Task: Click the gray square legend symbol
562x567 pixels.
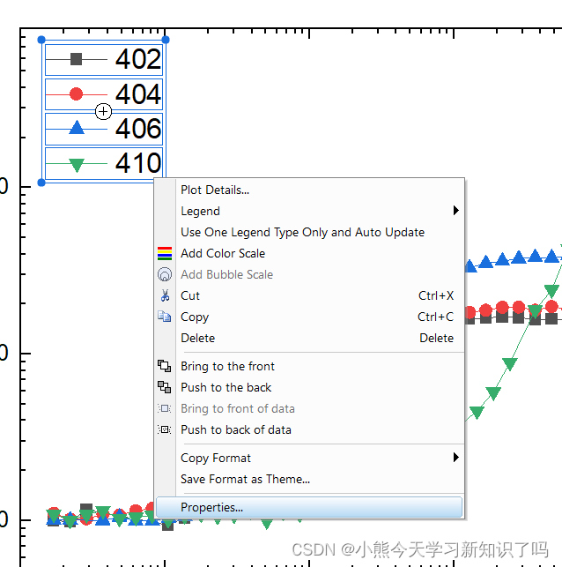Action: click(x=77, y=59)
